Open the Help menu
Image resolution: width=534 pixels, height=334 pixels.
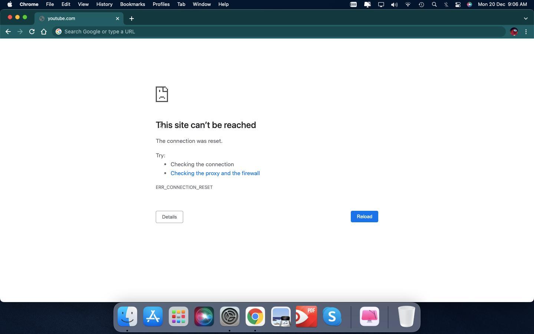click(x=223, y=4)
